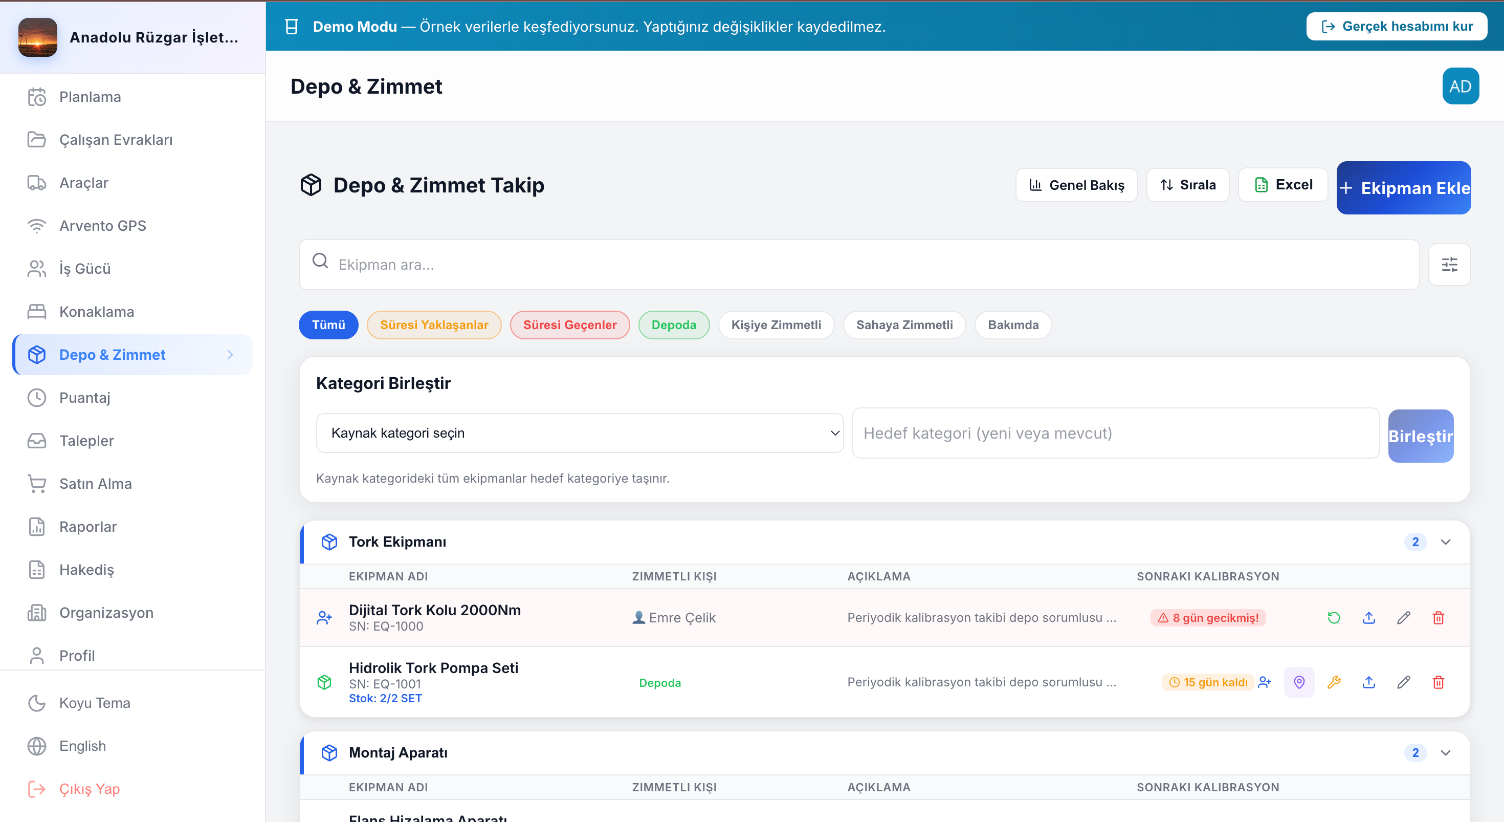Delete the Hidrolik Tork Pompa Seti equipment
The width and height of the screenshot is (1504, 822).
(x=1438, y=682)
